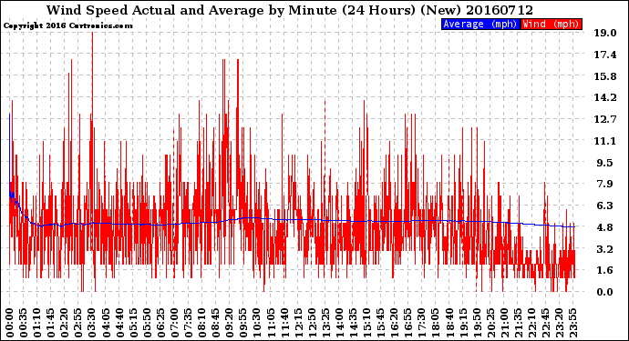This screenshot has height=341, width=629.
Task: Click the 15.8 y-axis label
Action: click(604, 76)
